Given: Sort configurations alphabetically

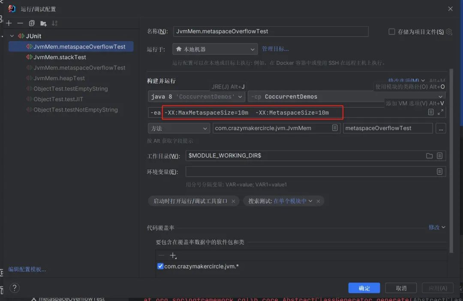Looking at the screenshot, I should (54, 23).
